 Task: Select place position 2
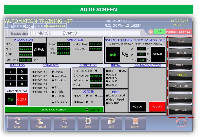[x=11, y=78]
